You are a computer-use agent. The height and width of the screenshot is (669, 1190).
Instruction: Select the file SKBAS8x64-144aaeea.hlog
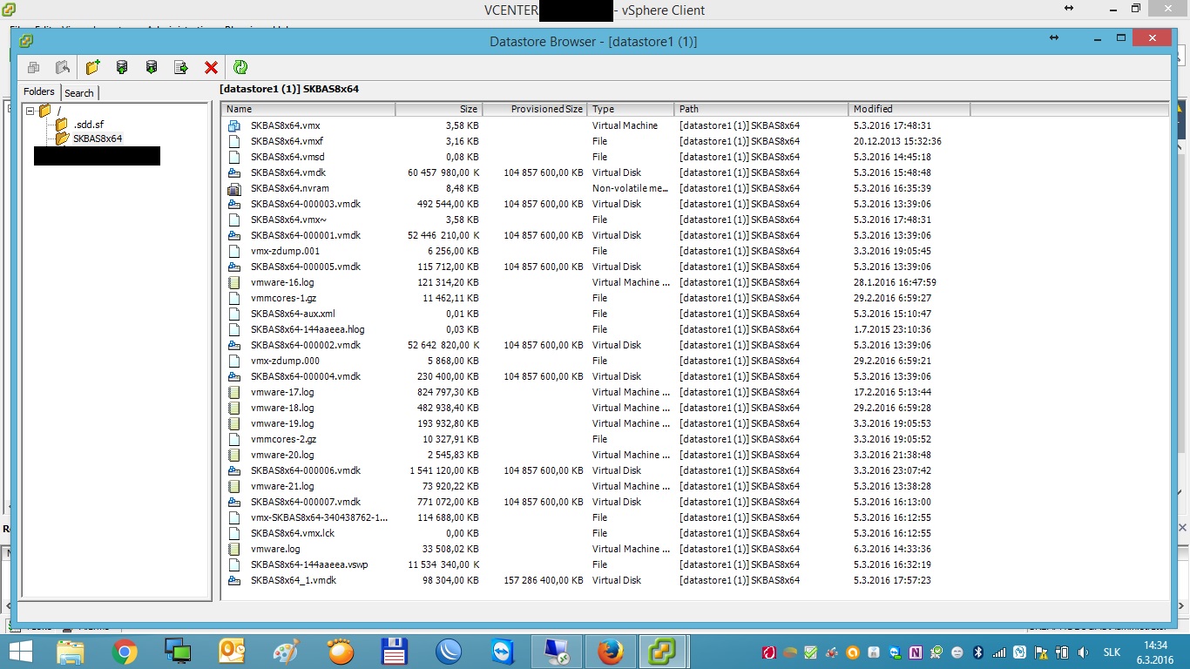pos(308,329)
